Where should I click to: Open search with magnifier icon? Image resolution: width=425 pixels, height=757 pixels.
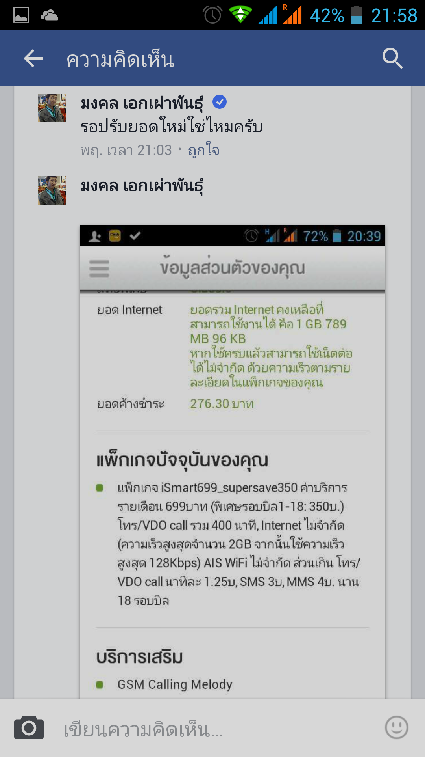(x=392, y=58)
